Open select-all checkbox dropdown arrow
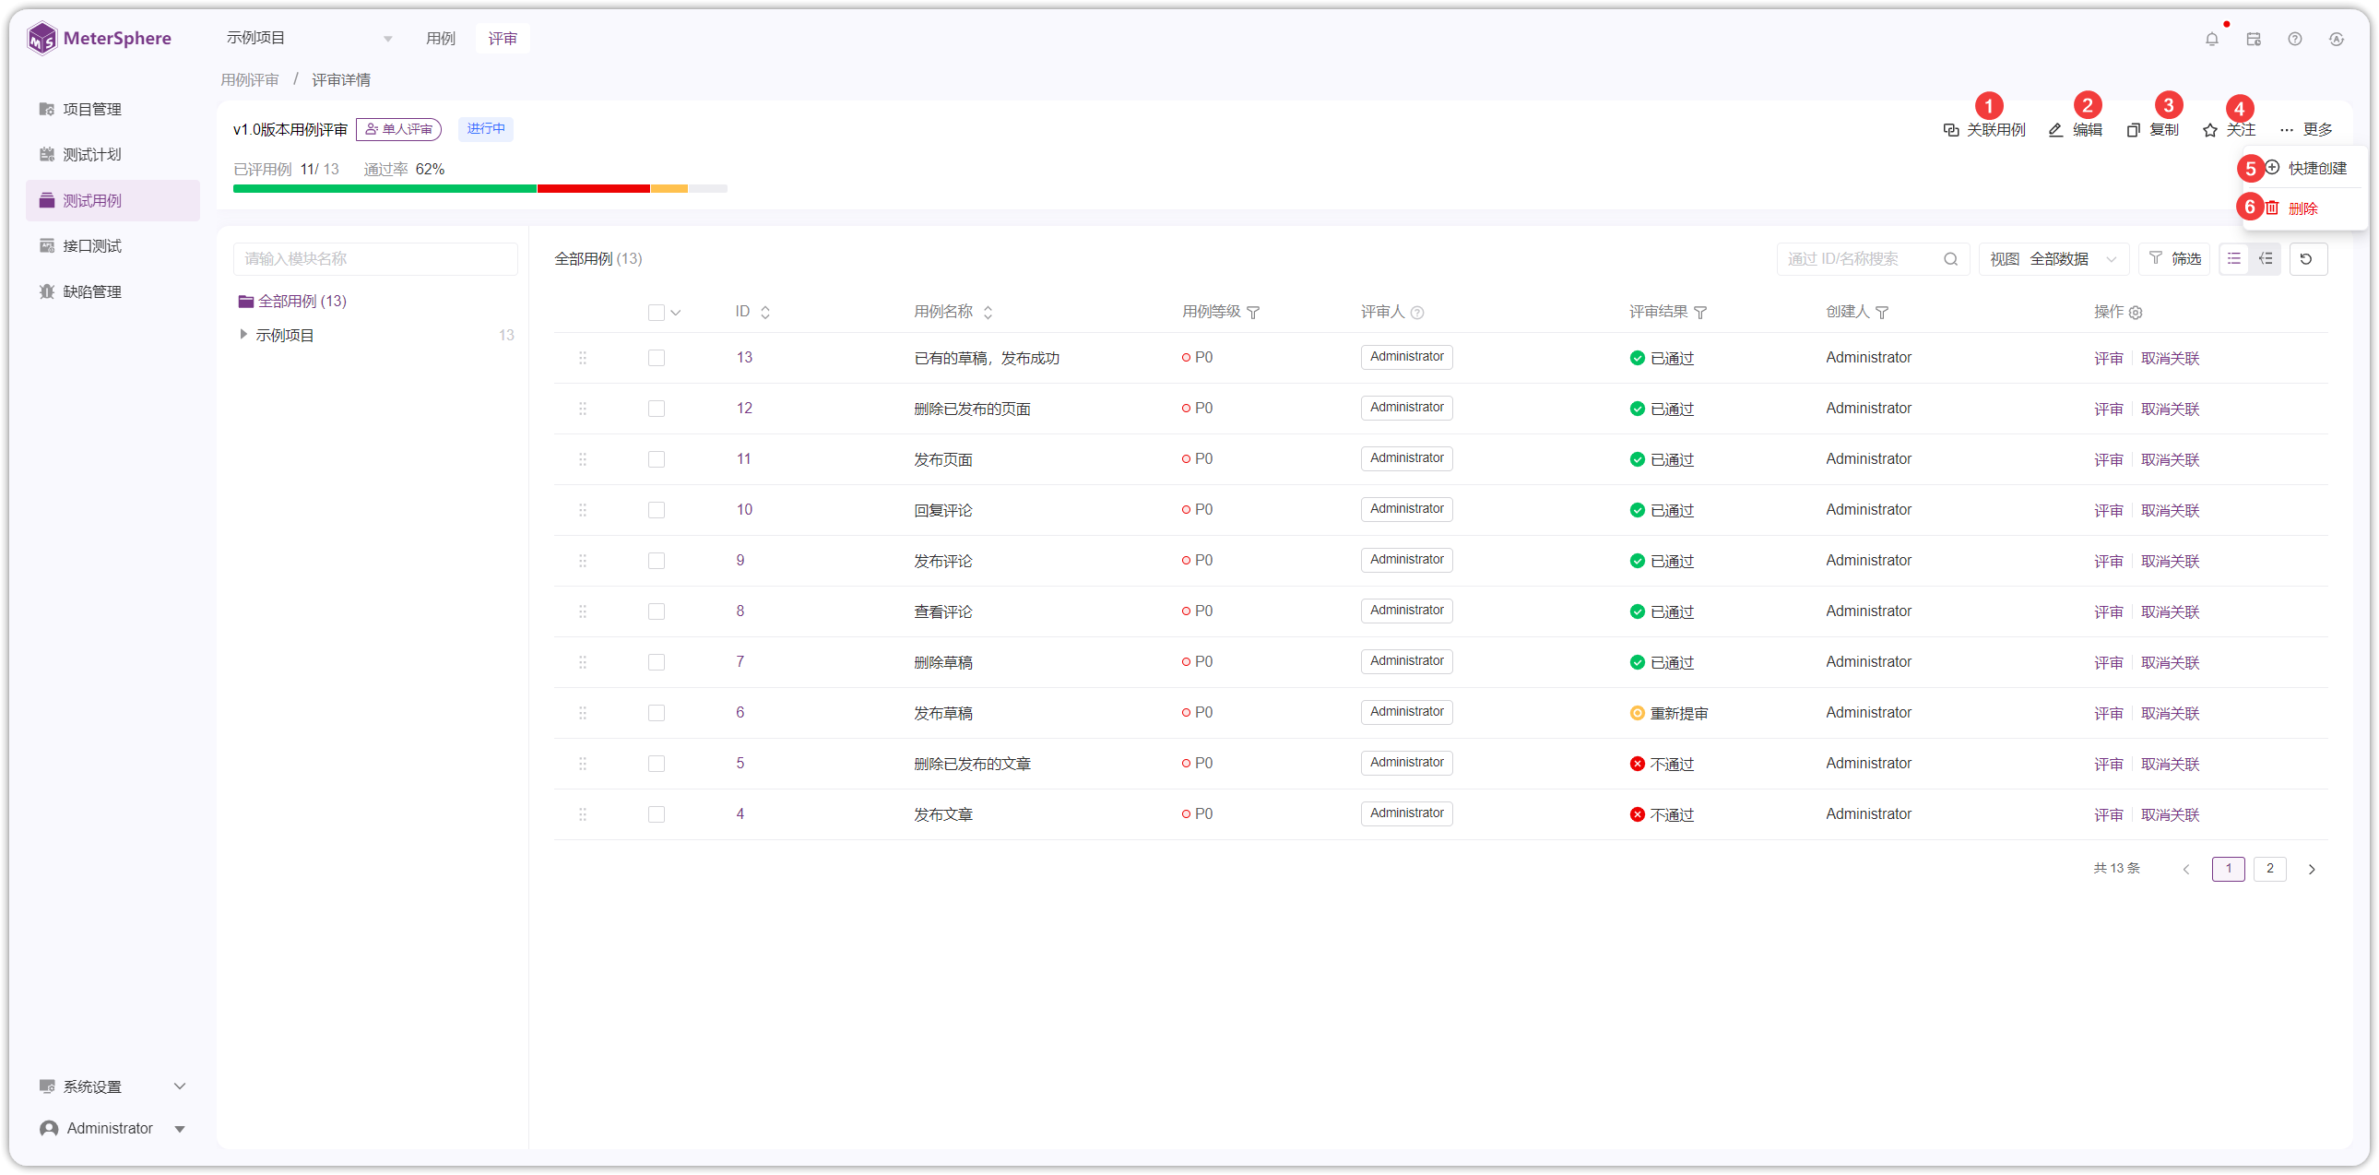Viewport: 2379px width, 1175px height. click(676, 313)
